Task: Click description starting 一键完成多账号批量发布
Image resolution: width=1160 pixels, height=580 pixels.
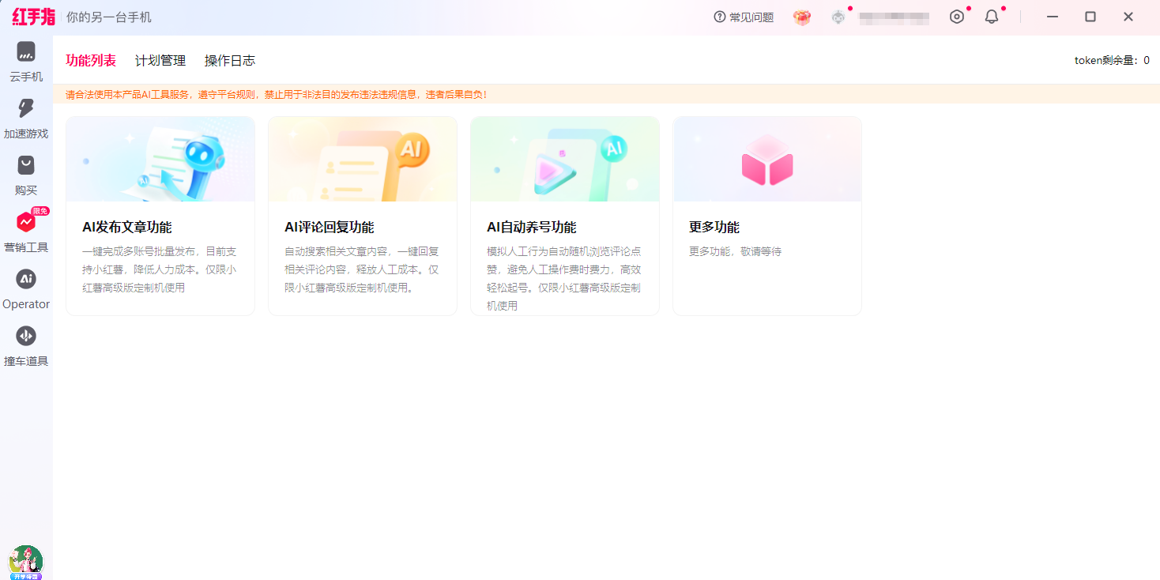Action: click(160, 269)
